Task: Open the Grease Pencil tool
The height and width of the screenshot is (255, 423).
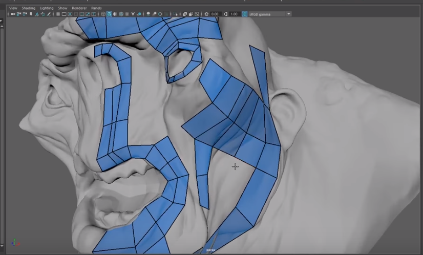Action: [x=49, y=14]
